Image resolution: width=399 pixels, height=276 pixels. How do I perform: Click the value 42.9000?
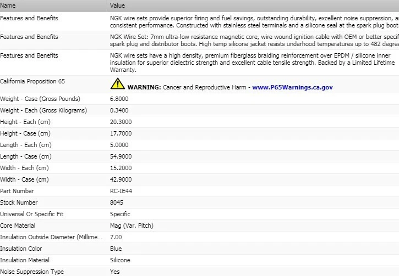tap(121, 179)
